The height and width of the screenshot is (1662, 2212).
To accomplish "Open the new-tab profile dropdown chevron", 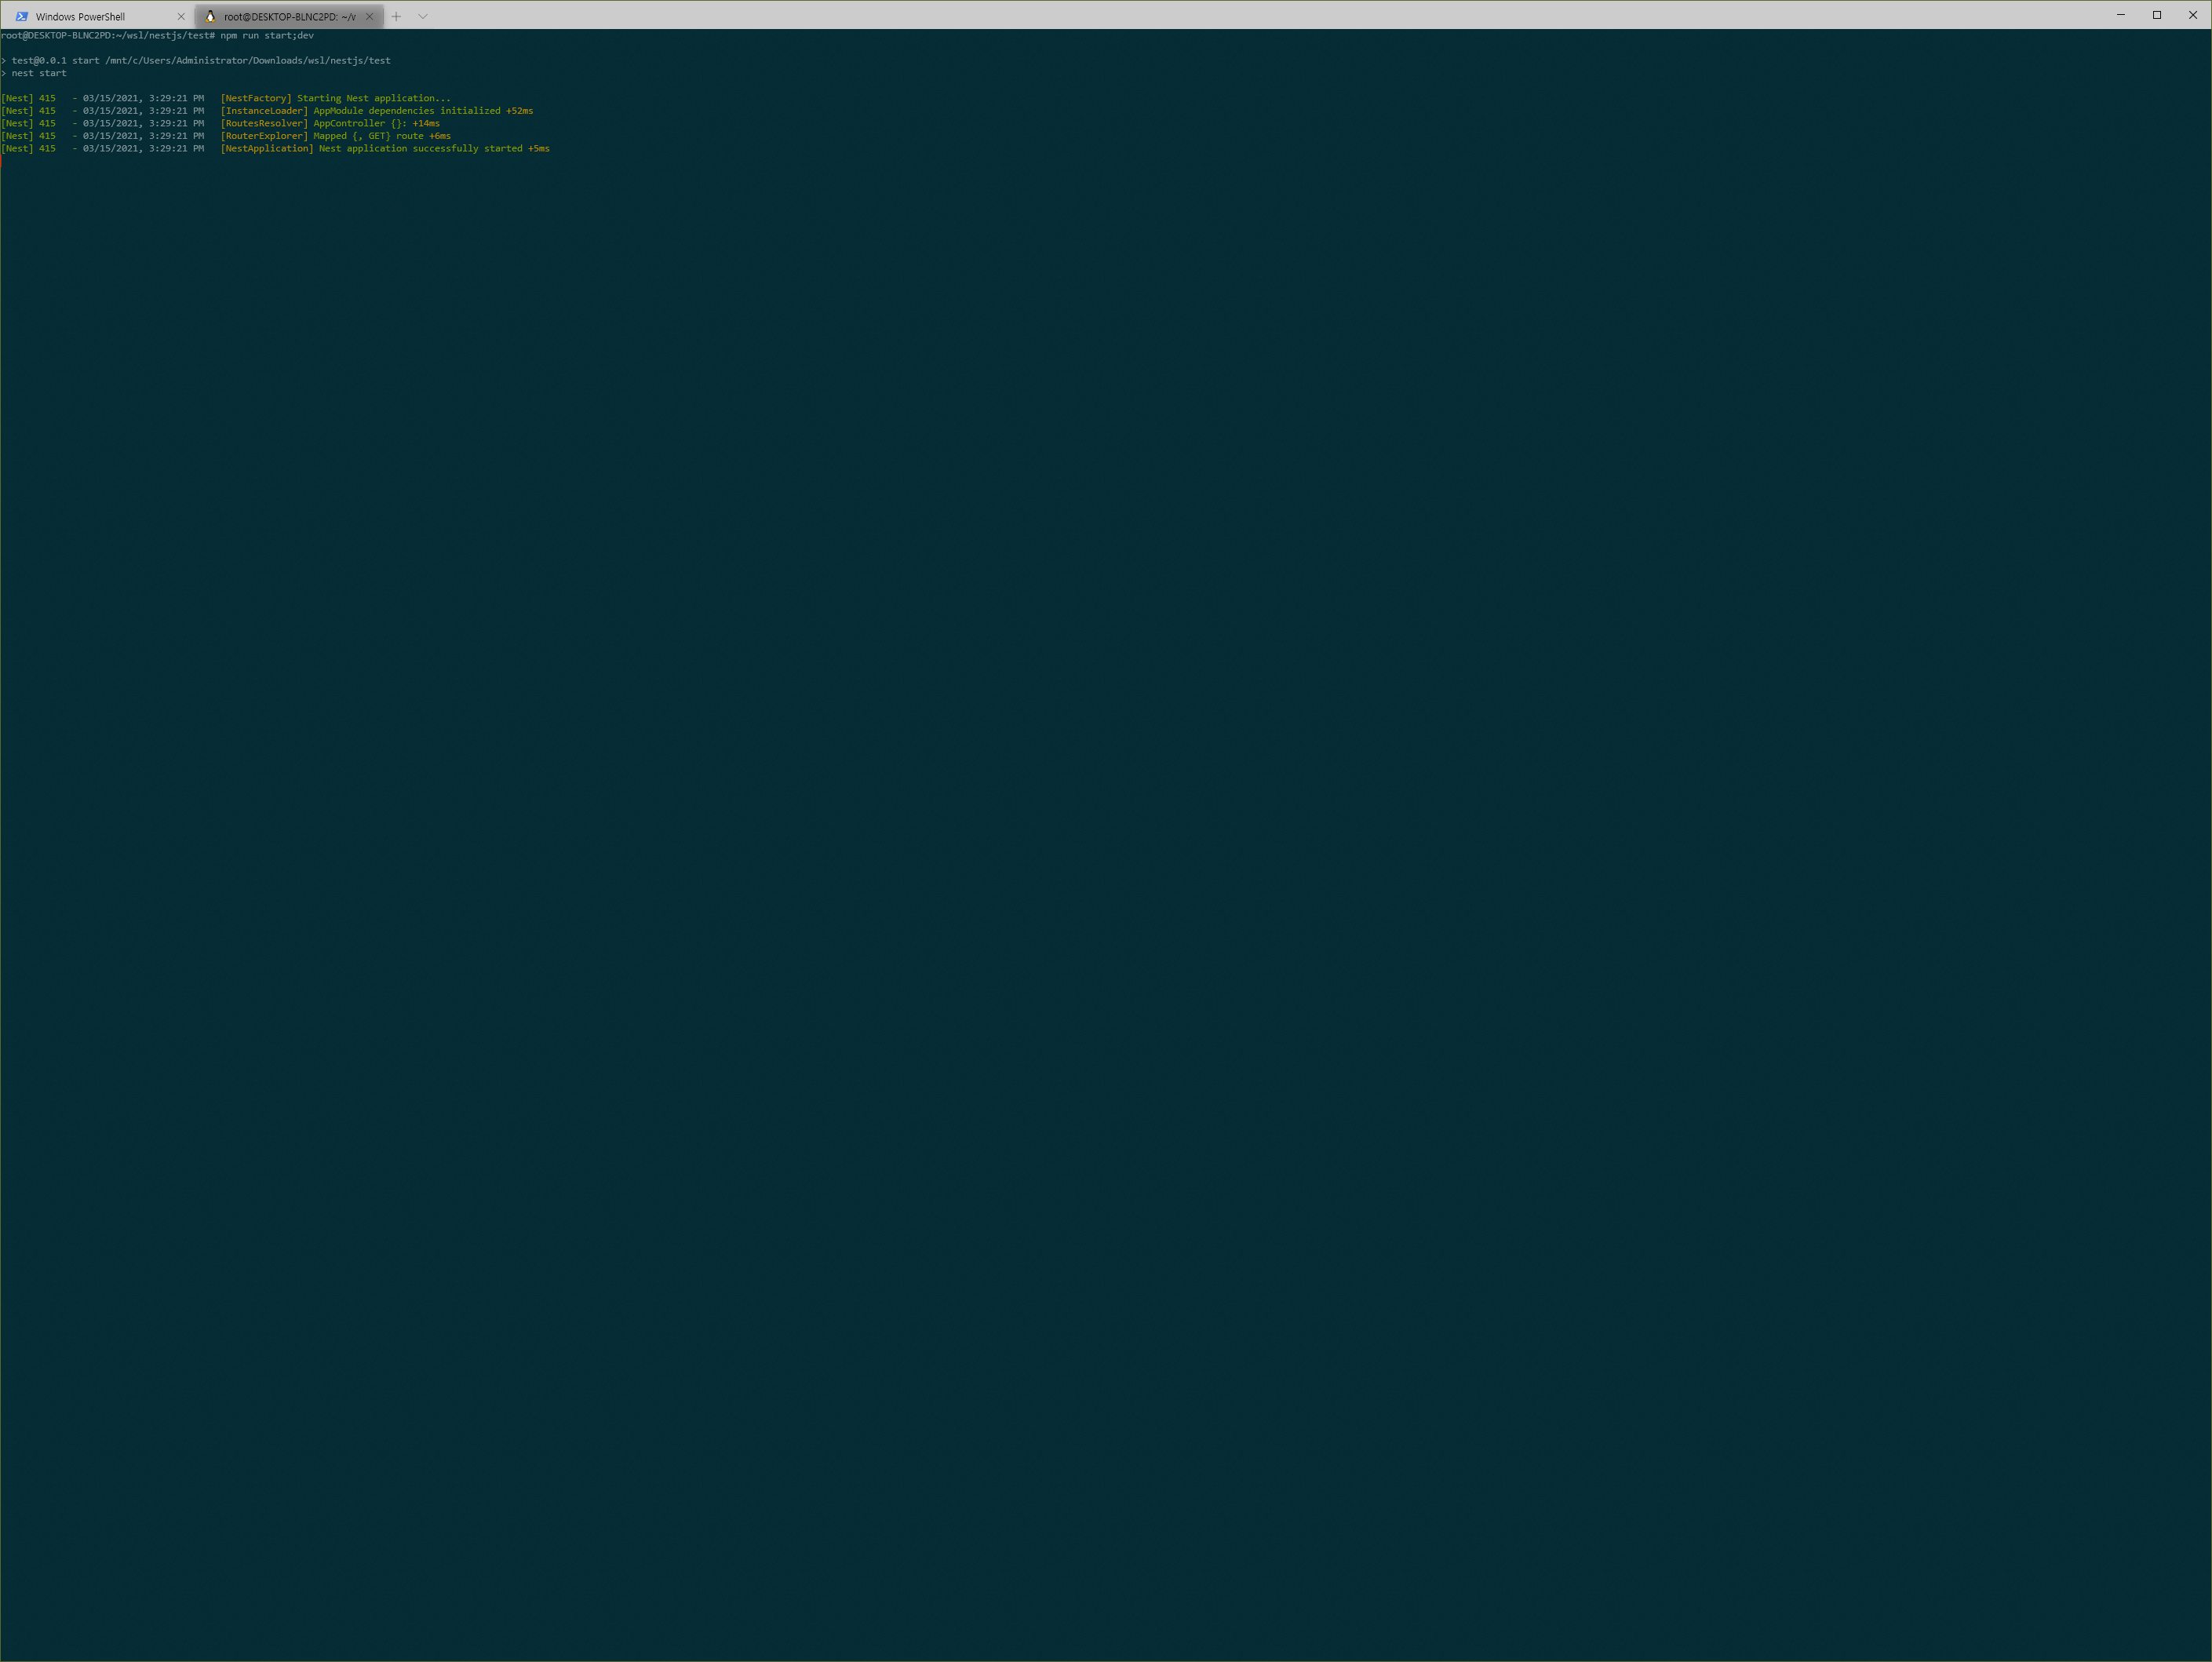I will (x=423, y=17).
